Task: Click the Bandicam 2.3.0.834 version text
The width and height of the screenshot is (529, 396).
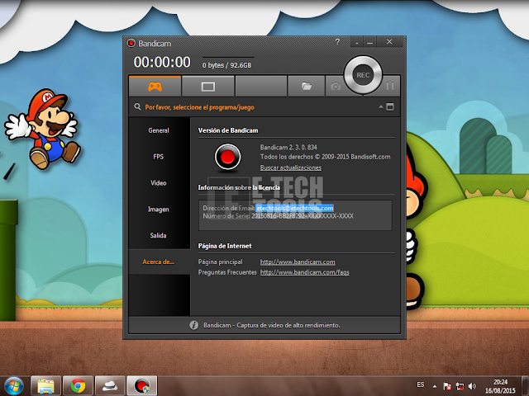Action: point(288,147)
